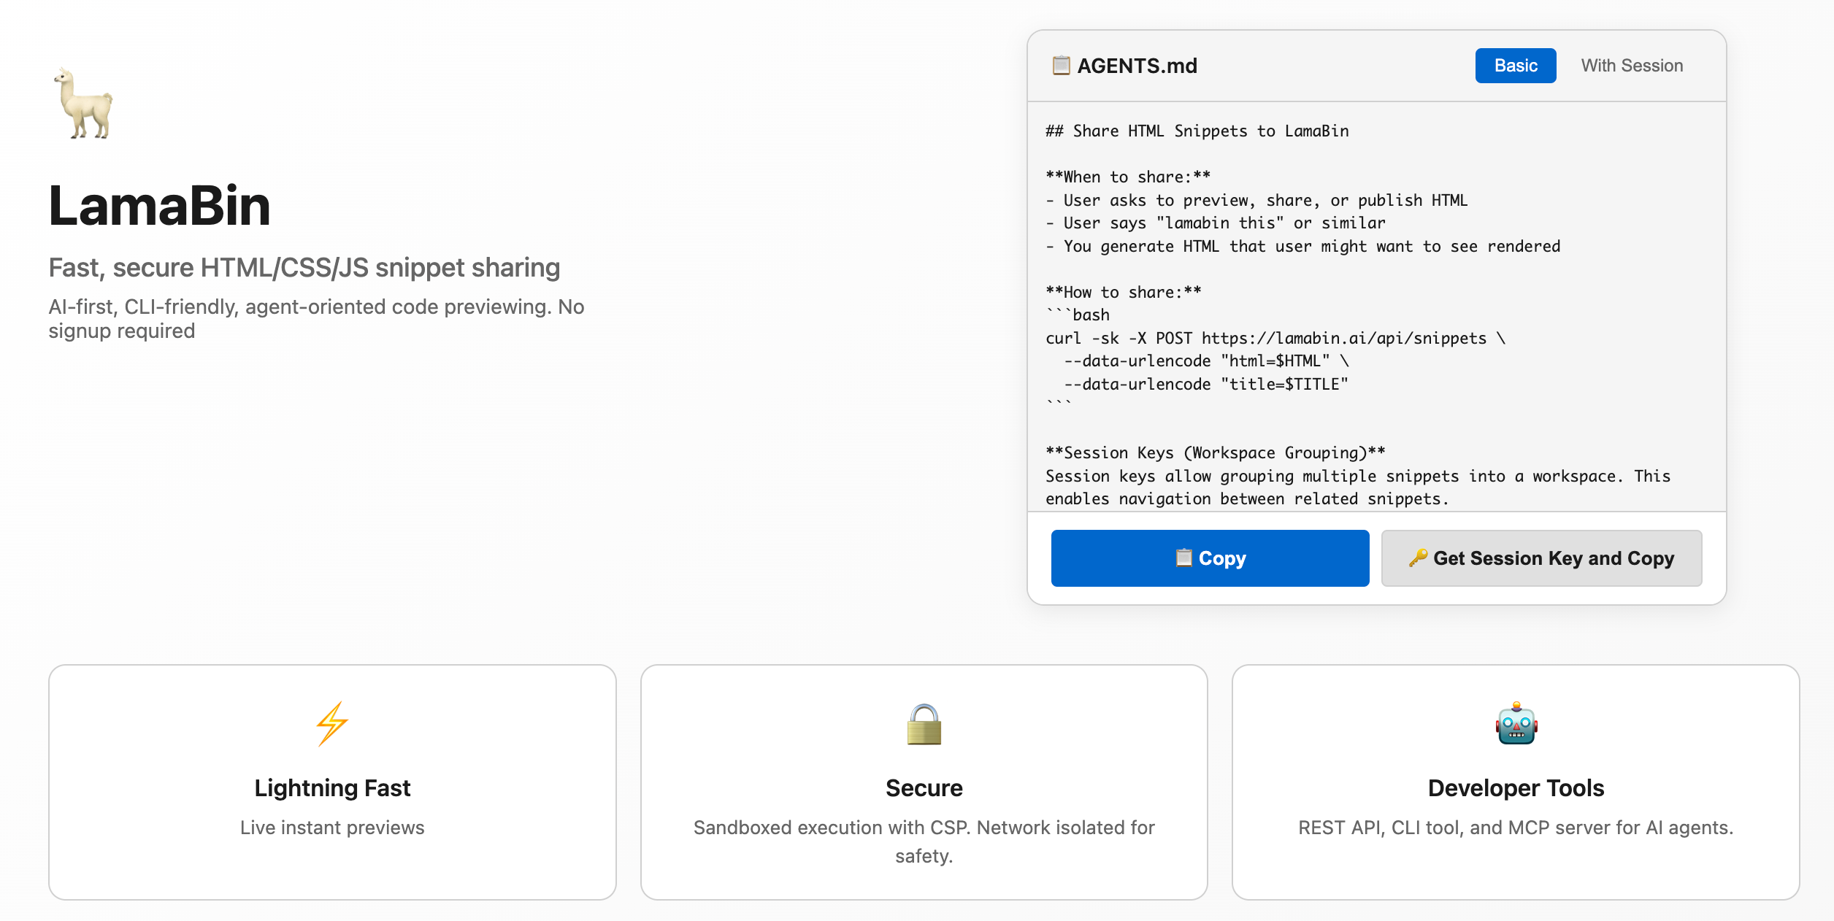
Task: Click the padlock Secure icon
Action: pos(924,724)
